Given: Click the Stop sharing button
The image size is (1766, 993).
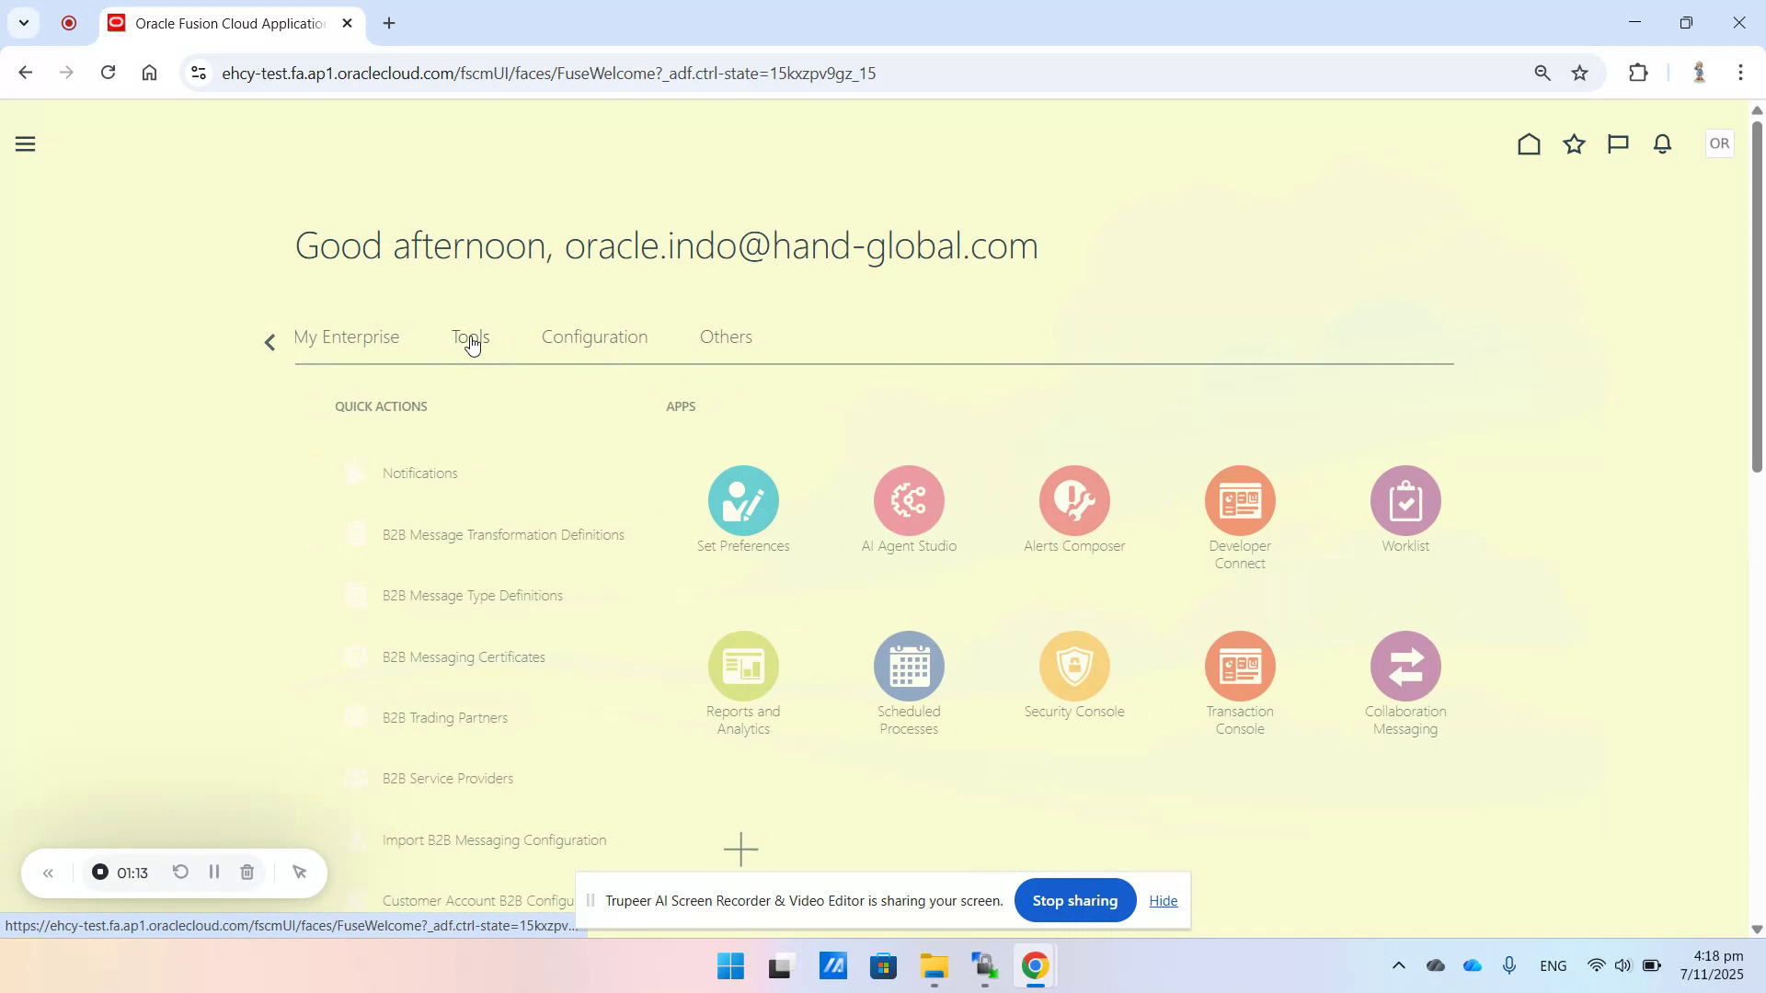Looking at the screenshot, I should pyautogui.click(x=1074, y=900).
